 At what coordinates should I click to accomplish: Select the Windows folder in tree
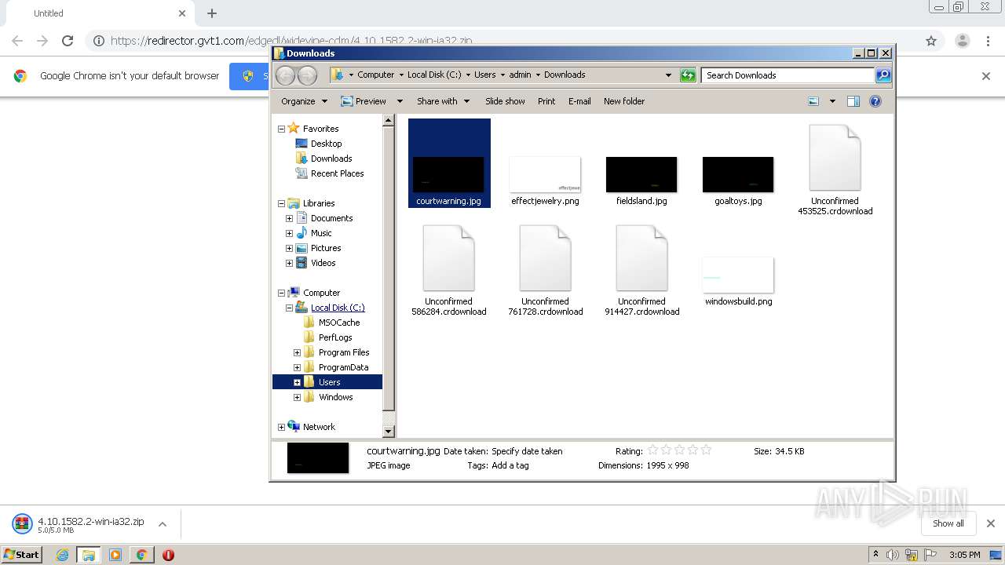click(335, 397)
